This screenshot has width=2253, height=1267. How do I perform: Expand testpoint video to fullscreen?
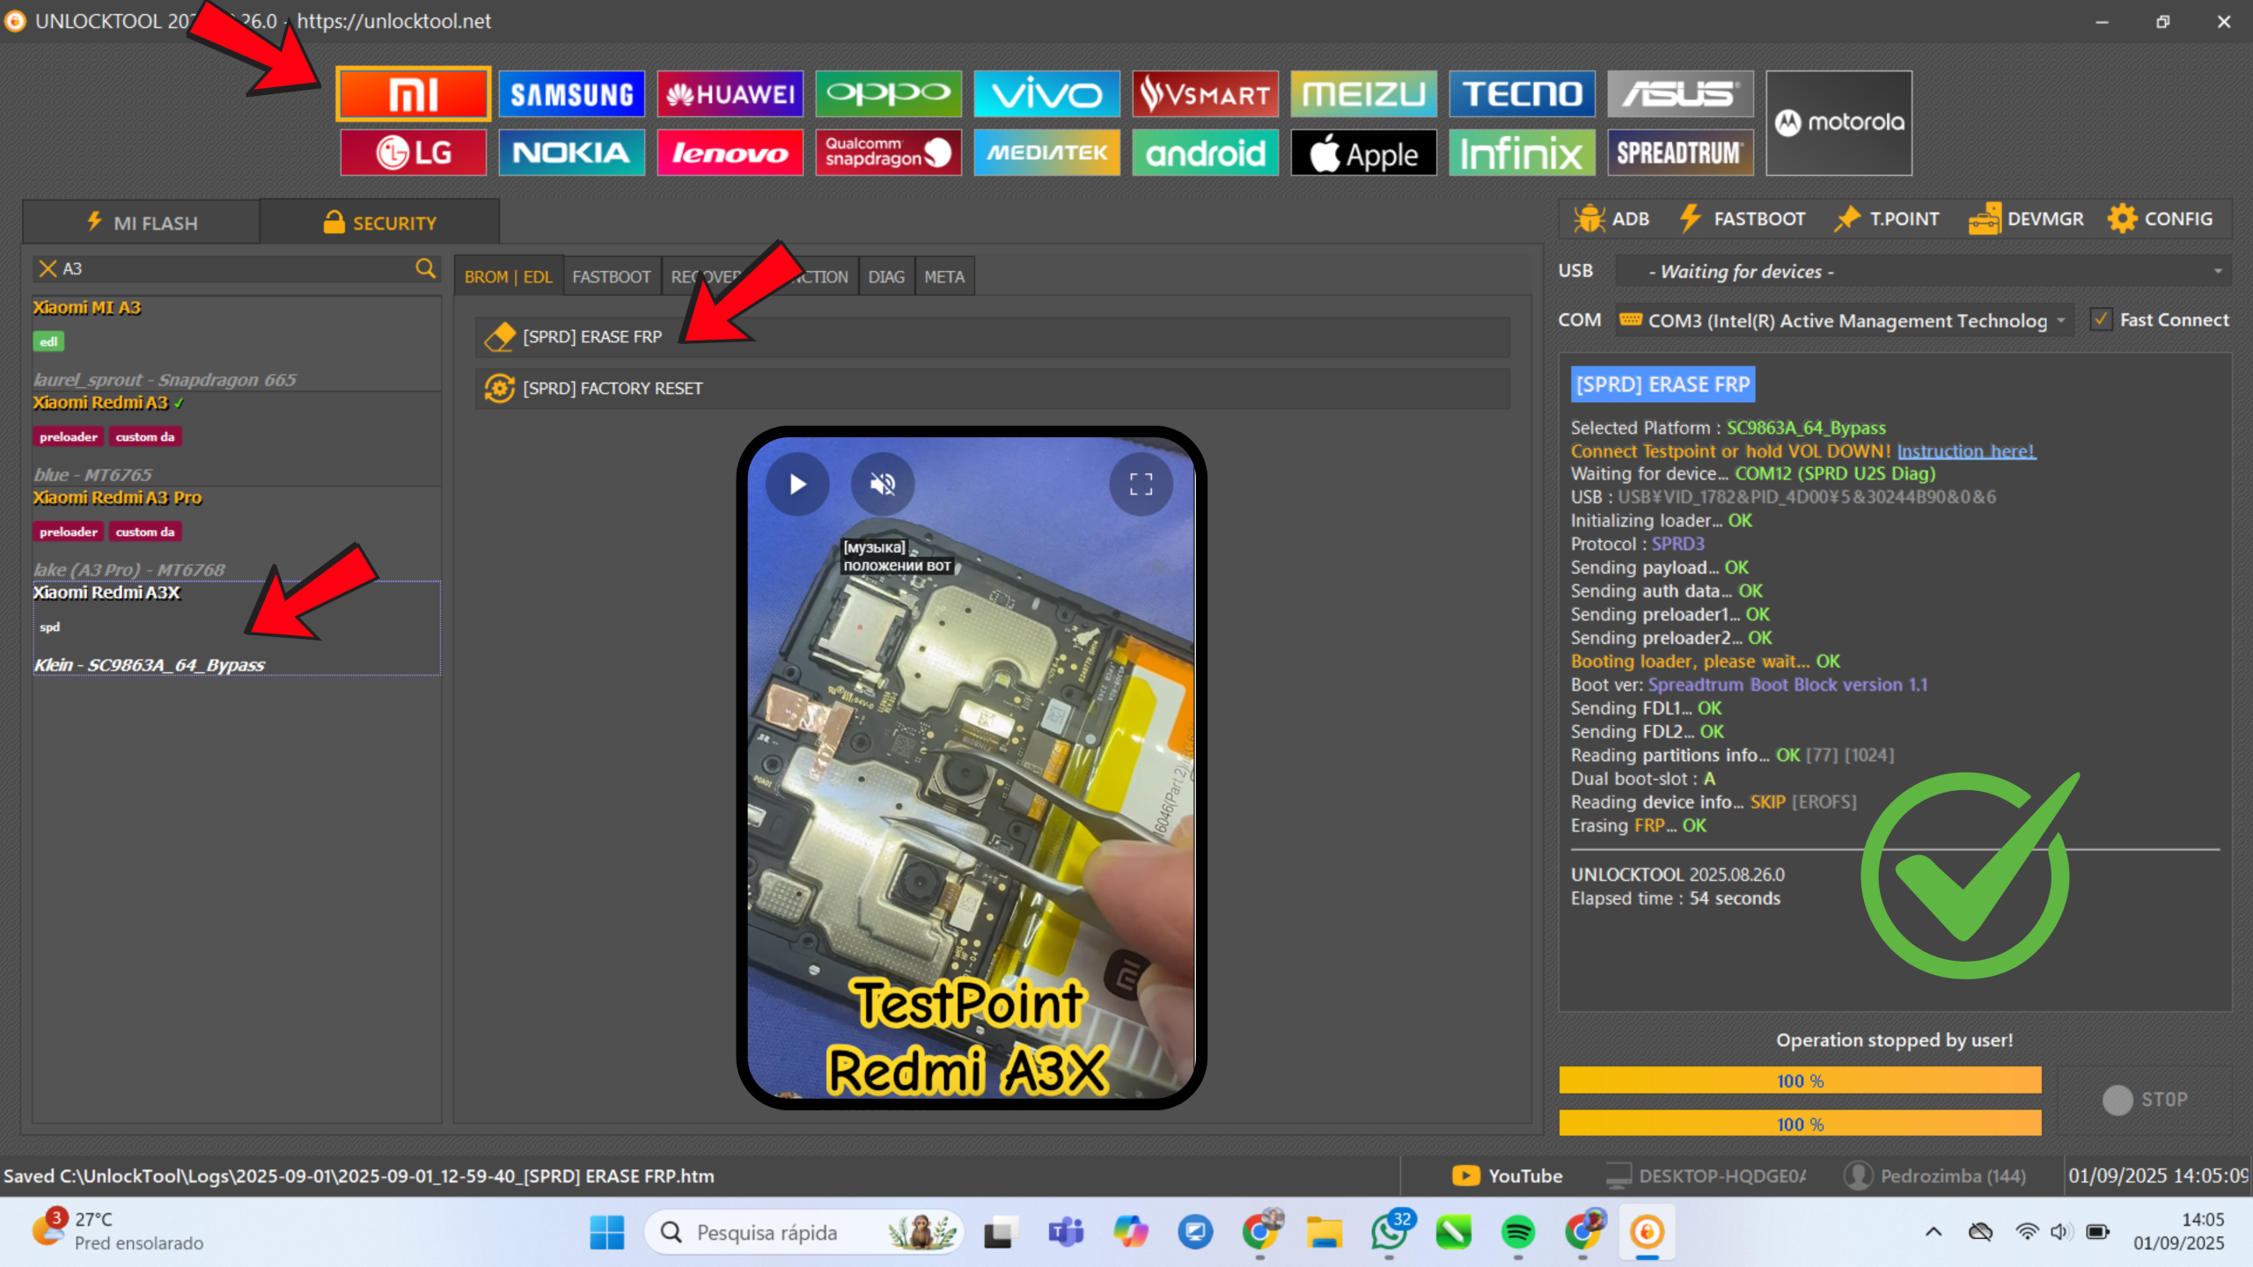click(1141, 484)
